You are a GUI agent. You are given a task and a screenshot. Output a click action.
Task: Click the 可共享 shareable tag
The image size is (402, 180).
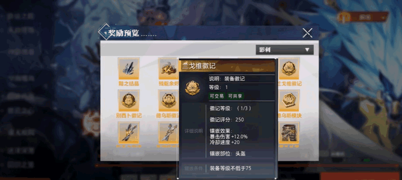point(235,96)
